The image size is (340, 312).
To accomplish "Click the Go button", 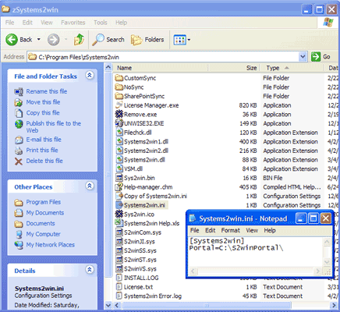I will (321, 57).
